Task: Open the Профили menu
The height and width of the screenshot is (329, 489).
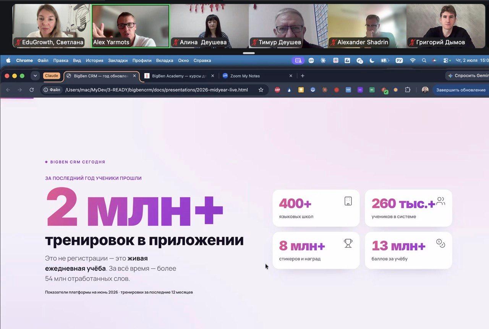Action: click(x=142, y=60)
